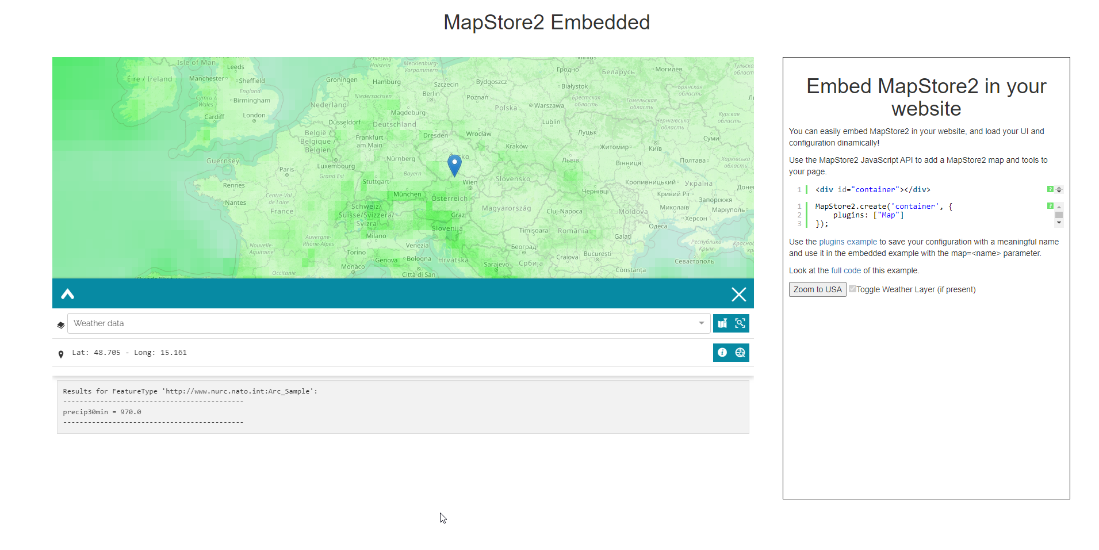Click the map filter icon beside Weather data

(x=722, y=323)
